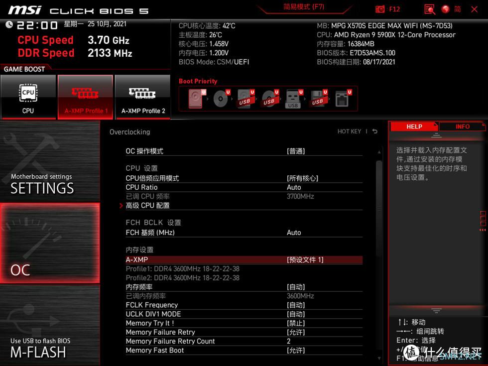The width and height of the screenshot is (488, 366).
Task: Select the USB CD-ROM boot icon
Action: pos(270,99)
